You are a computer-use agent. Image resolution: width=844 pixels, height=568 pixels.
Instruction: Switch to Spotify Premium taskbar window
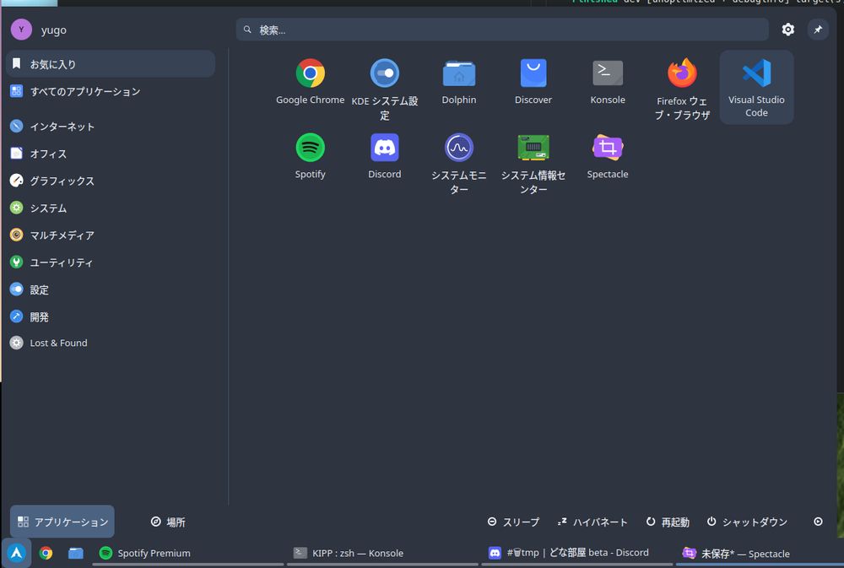pyautogui.click(x=188, y=553)
